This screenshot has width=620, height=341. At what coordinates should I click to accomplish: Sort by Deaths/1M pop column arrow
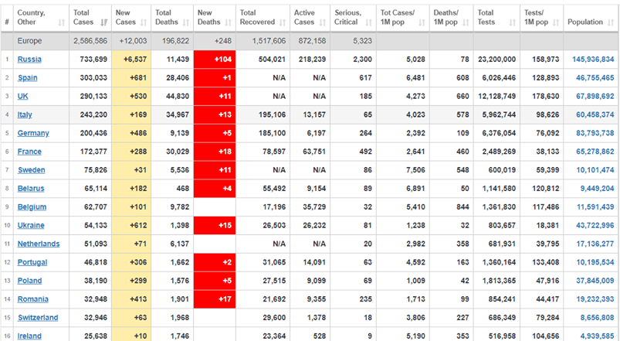pyautogui.click(x=466, y=22)
